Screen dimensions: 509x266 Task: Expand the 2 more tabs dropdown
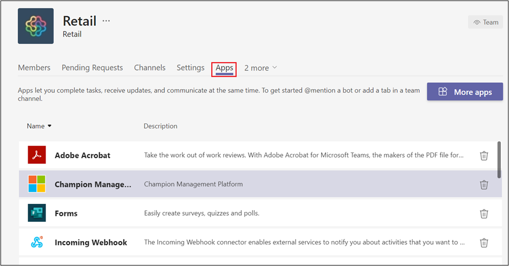click(260, 68)
